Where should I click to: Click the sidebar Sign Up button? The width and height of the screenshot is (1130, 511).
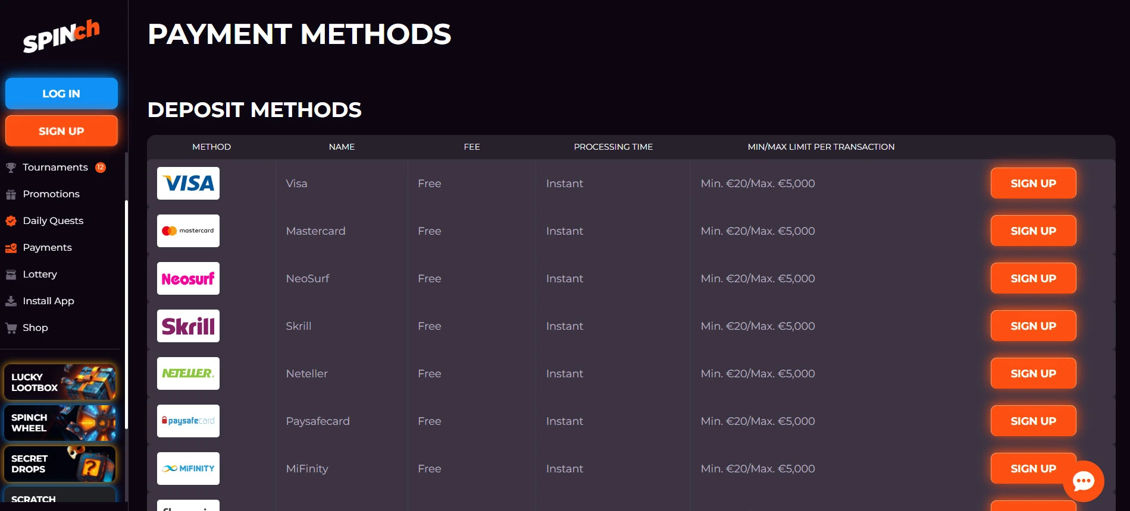(x=61, y=131)
